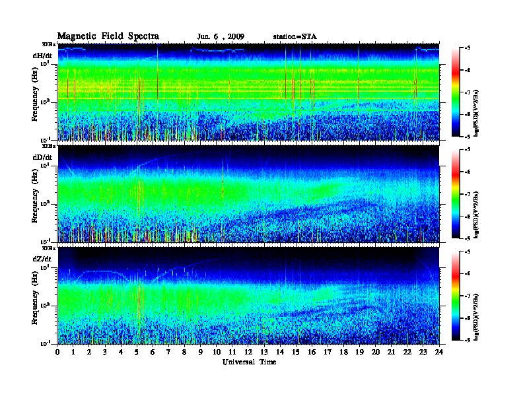Click the hour 20 tick label

(x=376, y=352)
